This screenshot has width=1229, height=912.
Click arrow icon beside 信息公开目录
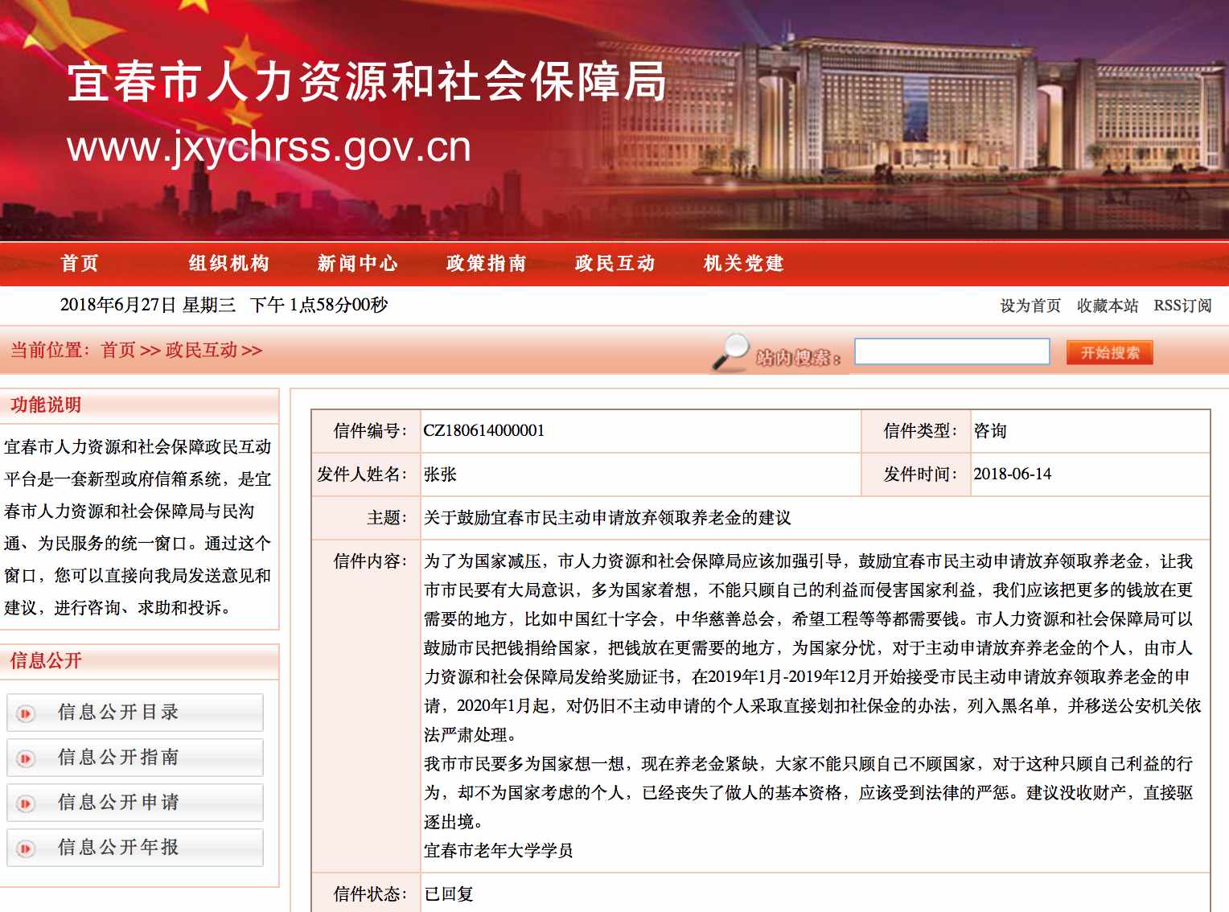point(26,713)
